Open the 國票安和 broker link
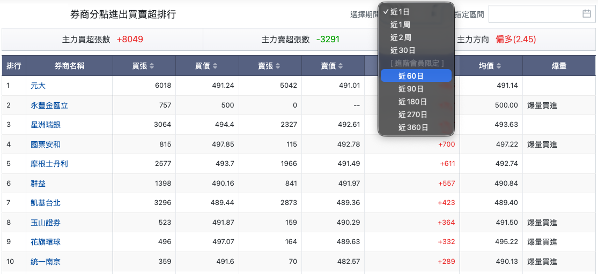Viewport: 598px width, 274px height. (46, 144)
